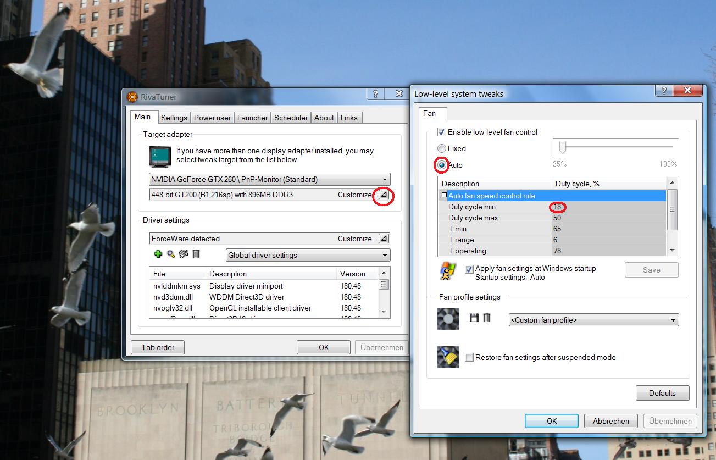Click the trash icon in Driver settings
This screenshot has width=716, height=460.
point(196,254)
